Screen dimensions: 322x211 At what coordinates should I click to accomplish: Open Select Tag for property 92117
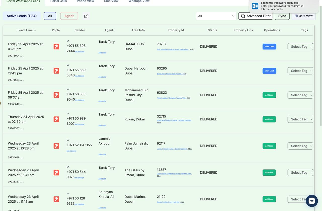[x=300, y=146]
